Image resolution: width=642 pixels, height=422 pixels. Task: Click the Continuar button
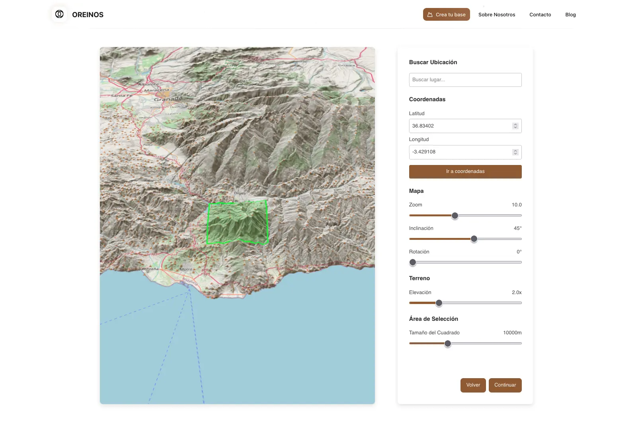(505, 385)
